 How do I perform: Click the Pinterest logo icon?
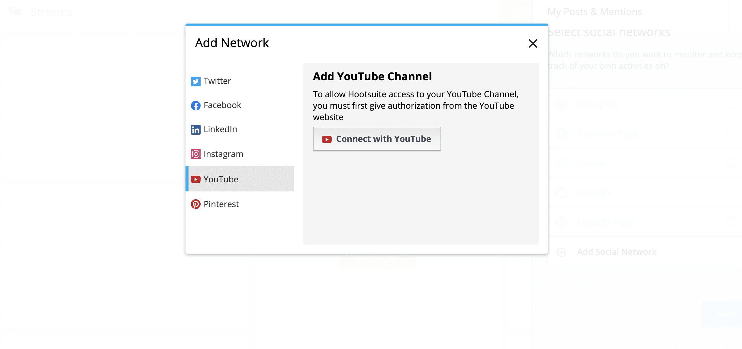(x=196, y=204)
